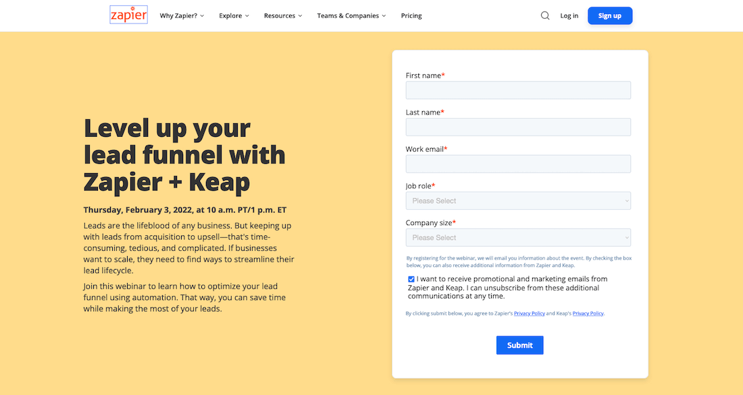Click the Zapier logo

pos(128,15)
